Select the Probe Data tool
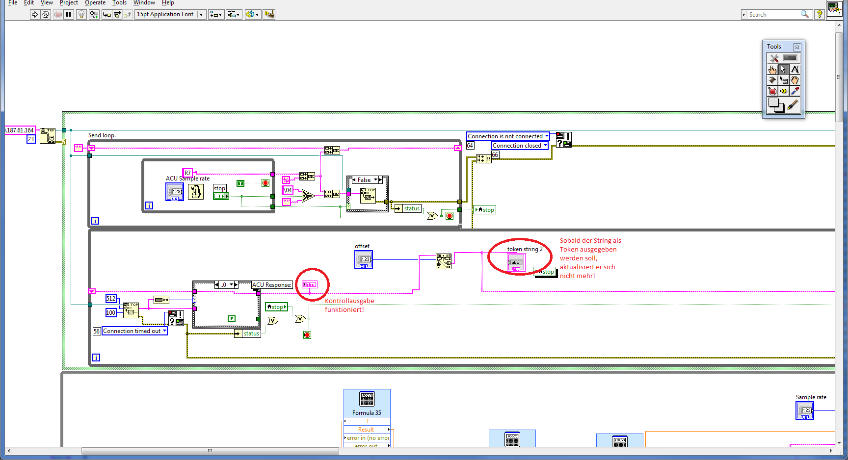 pos(784,91)
